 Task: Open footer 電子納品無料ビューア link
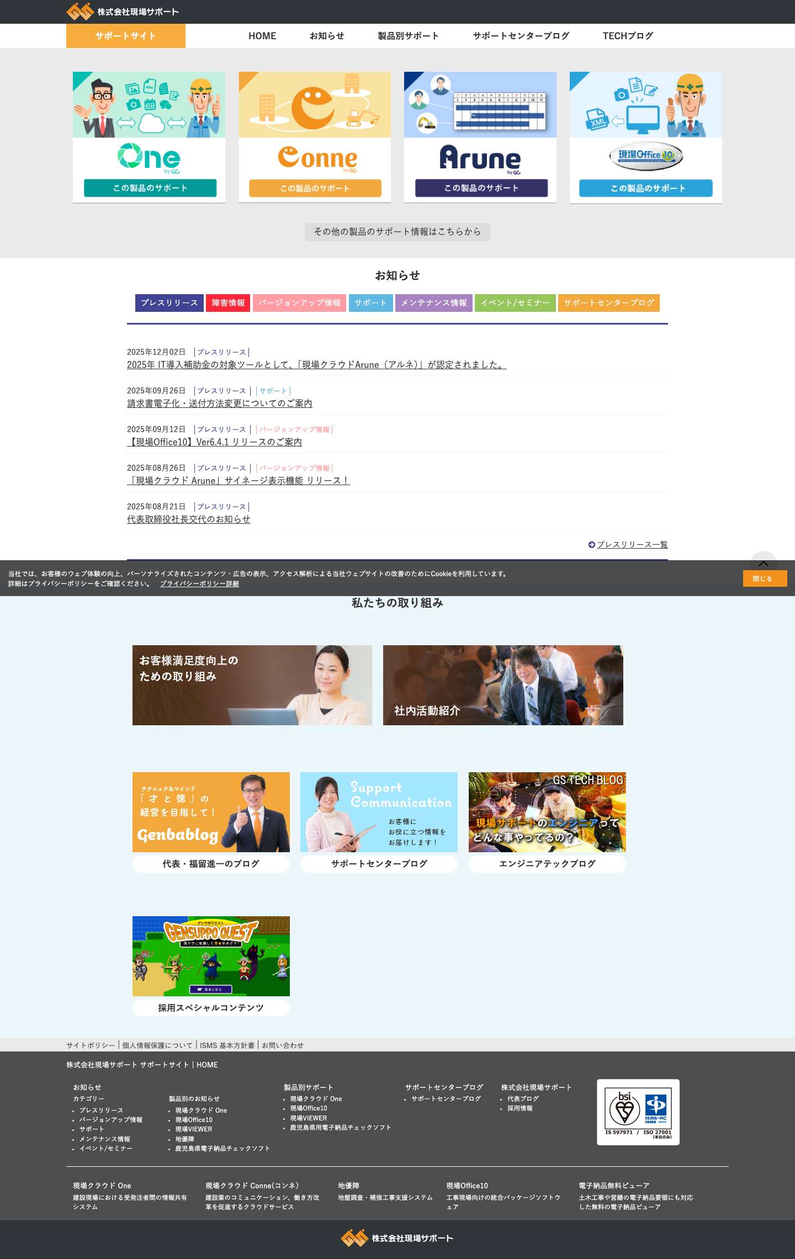[x=614, y=1186]
